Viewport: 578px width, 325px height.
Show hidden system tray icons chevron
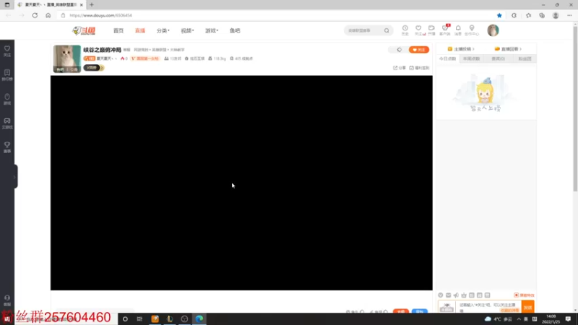(x=519, y=318)
